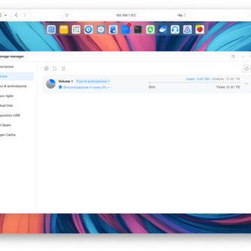Open the blue app with red badge
Image resolution: width=251 pixels, height=251 pixels.
125,29
